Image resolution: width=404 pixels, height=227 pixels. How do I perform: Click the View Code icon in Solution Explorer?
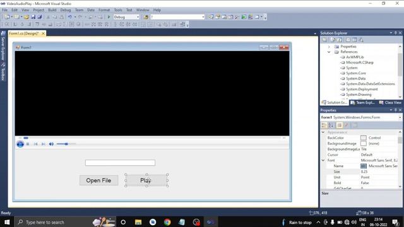click(x=348, y=40)
